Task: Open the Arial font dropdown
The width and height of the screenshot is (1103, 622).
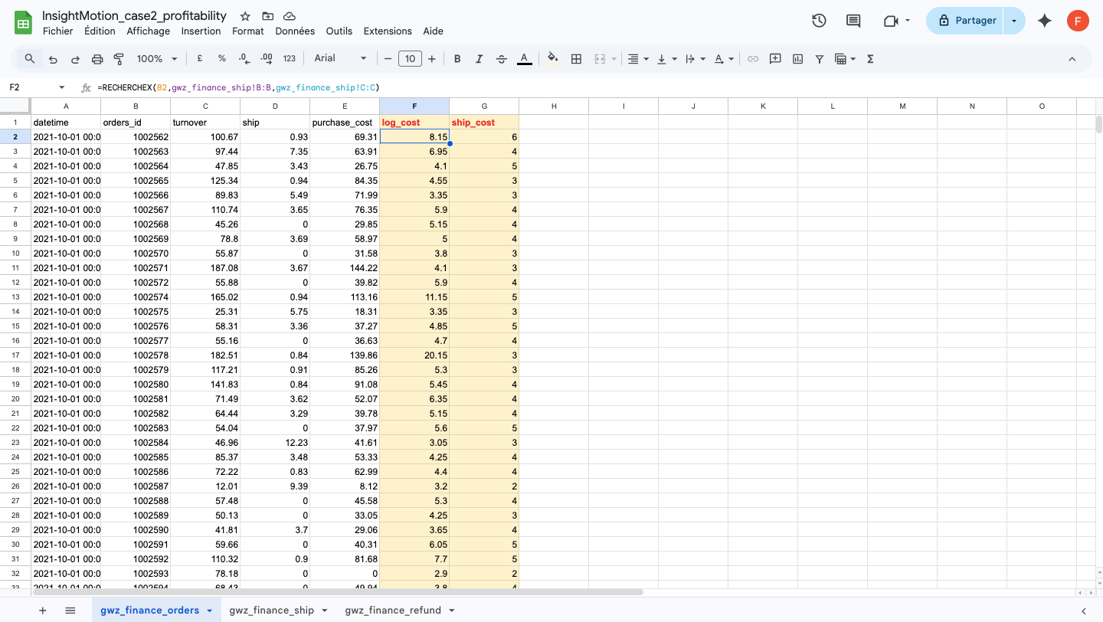Action: click(340, 58)
